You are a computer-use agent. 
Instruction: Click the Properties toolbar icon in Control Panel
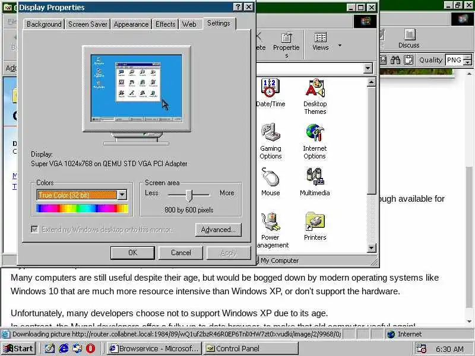[x=286, y=45]
